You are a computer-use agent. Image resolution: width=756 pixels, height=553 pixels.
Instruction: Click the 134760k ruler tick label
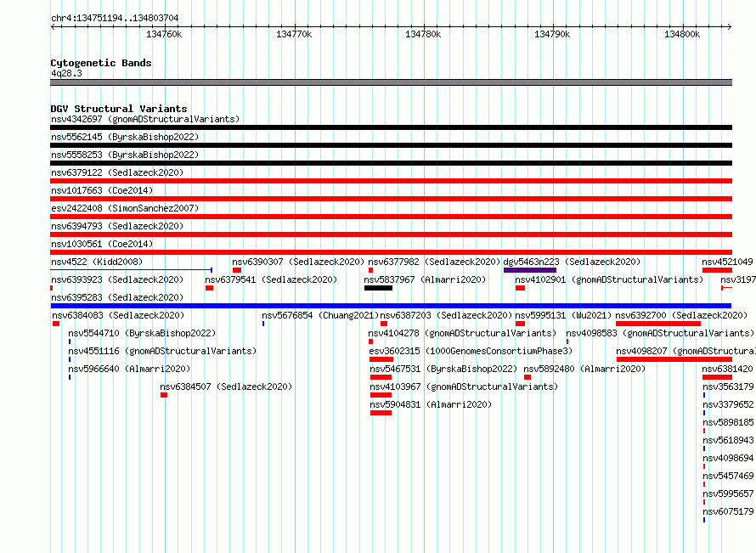click(164, 34)
